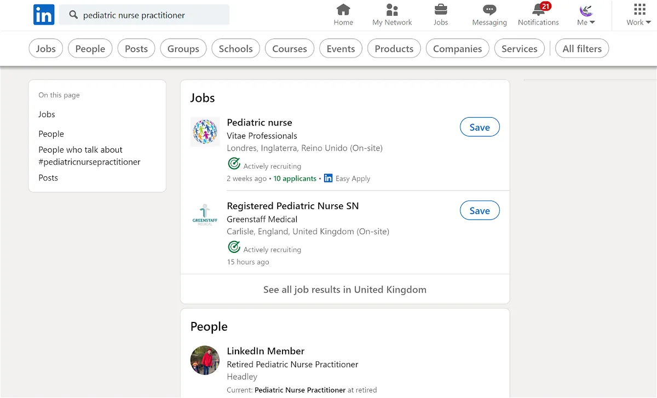This screenshot has width=657, height=398.
Task: Click the Greenstaff Medical company logo
Action: 205,215
